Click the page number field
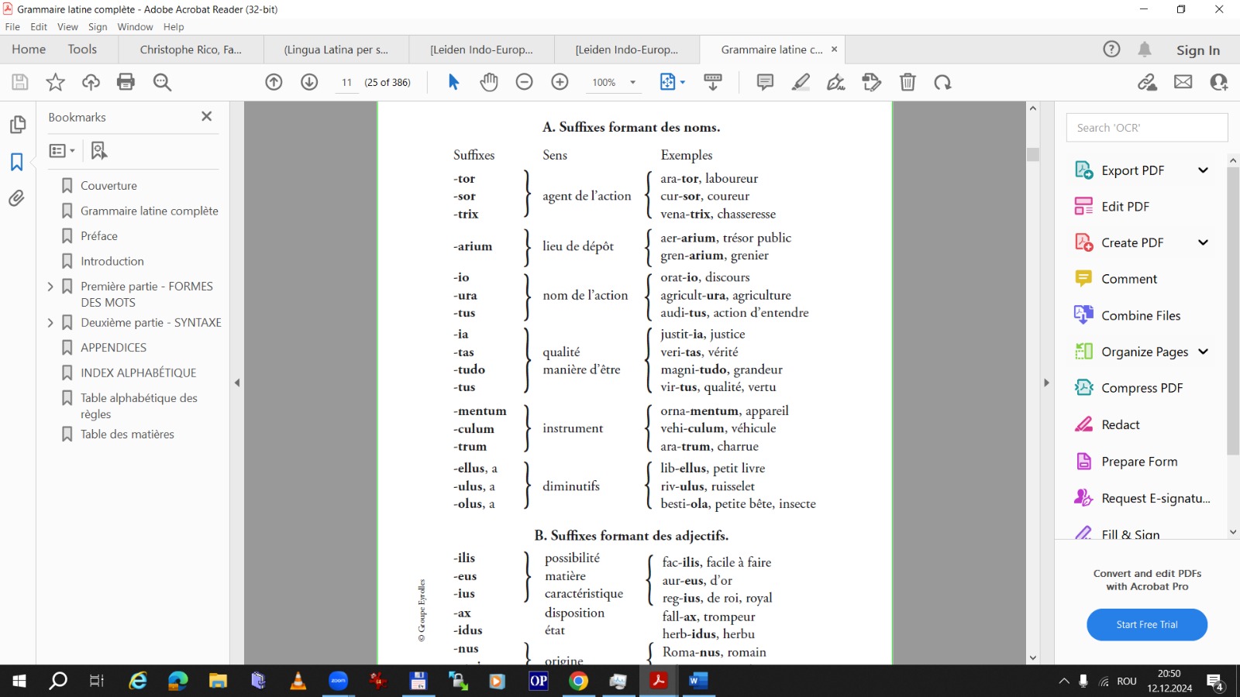Screen dimensions: 1240x697 pyautogui.click(x=346, y=82)
